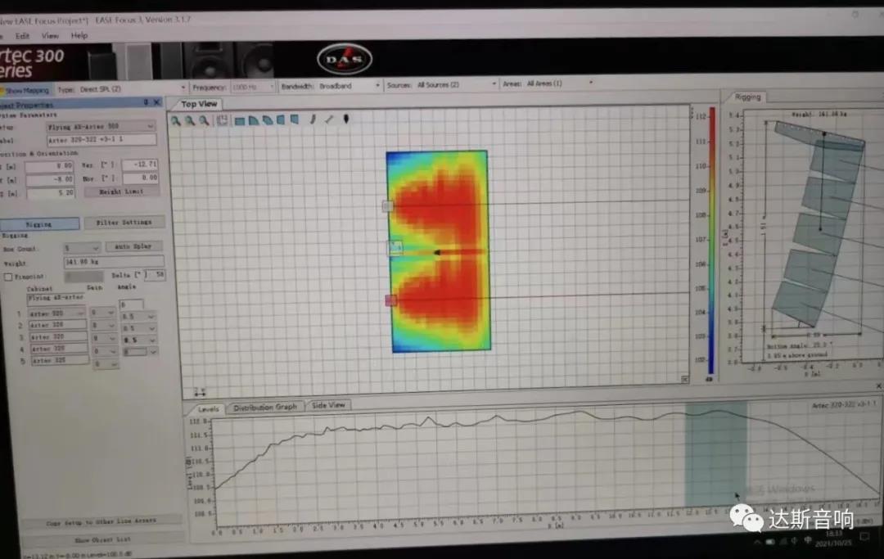Select the Rigging tab in the right panel
Viewport: 884px width, 559px height.
pyautogui.click(x=747, y=97)
